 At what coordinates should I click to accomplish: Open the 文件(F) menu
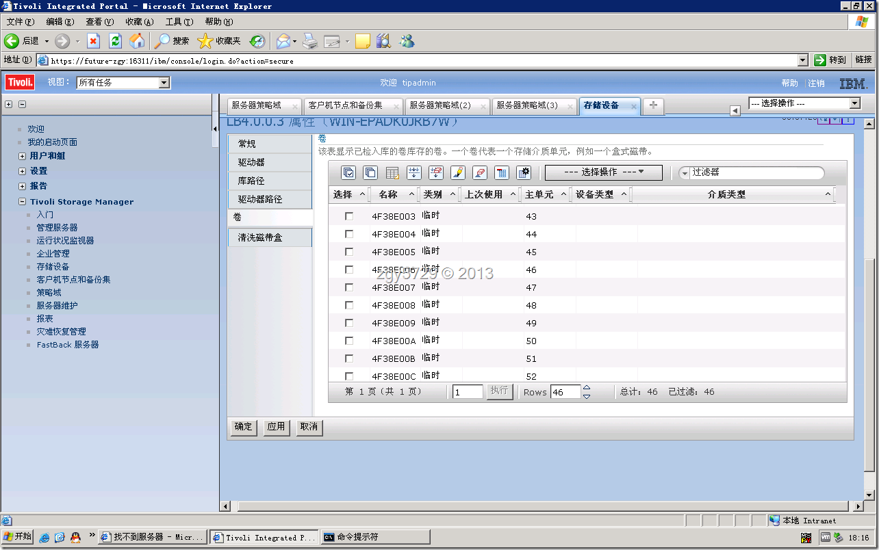pos(20,22)
